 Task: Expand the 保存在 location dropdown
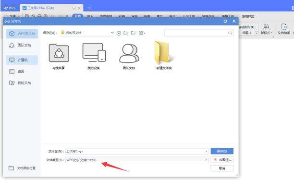pos(112,33)
